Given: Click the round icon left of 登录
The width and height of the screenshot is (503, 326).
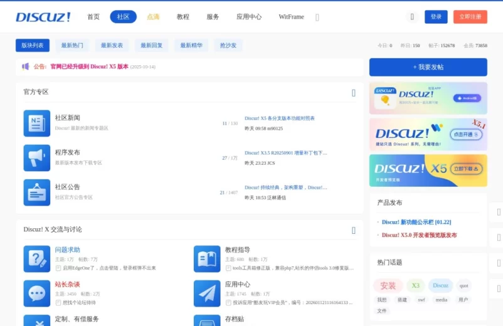Looking at the screenshot, I should pyautogui.click(x=412, y=17).
